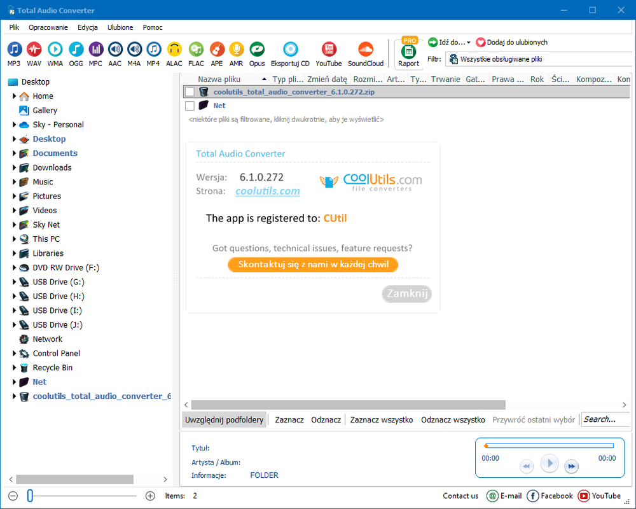Select Network in folder tree
Screen dimensions: 636x509
[x=48, y=339]
